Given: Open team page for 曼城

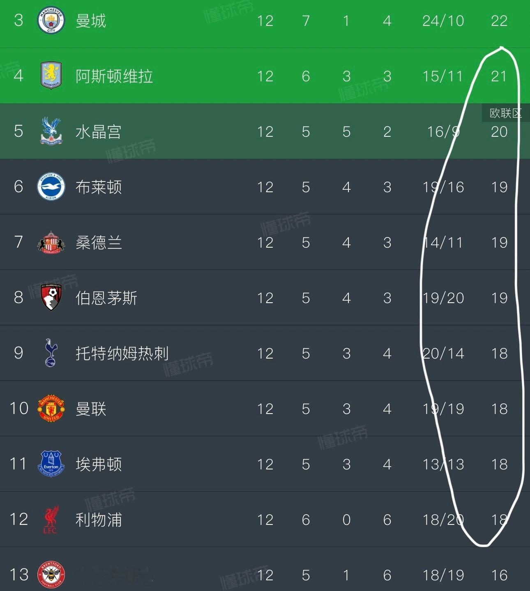Looking at the screenshot, I should (91, 21).
